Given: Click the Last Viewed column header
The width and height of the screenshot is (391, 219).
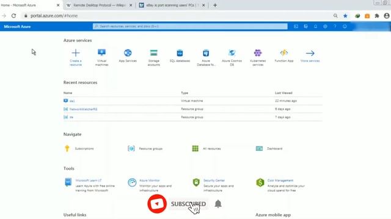Looking at the screenshot, I should tap(283, 93).
